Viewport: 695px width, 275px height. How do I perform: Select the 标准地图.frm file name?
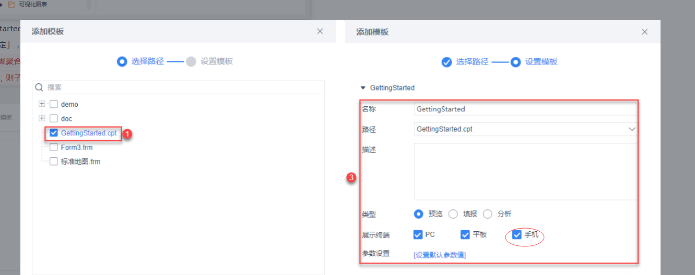(80, 161)
